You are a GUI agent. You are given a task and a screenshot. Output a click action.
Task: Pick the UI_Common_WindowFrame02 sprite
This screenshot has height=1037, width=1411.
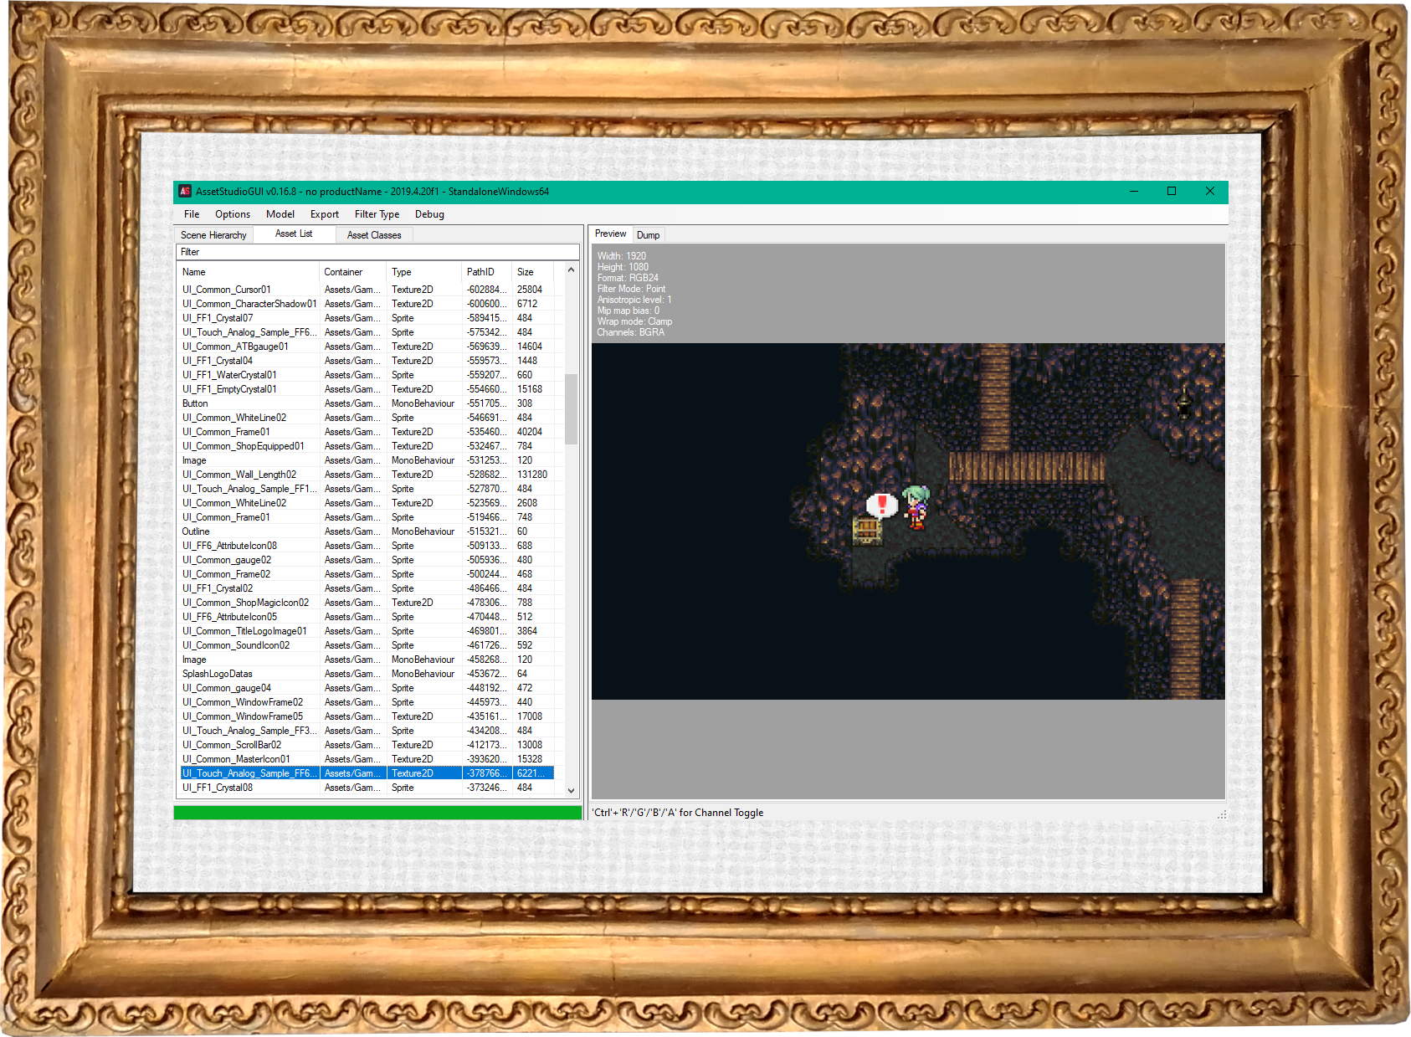(x=367, y=702)
